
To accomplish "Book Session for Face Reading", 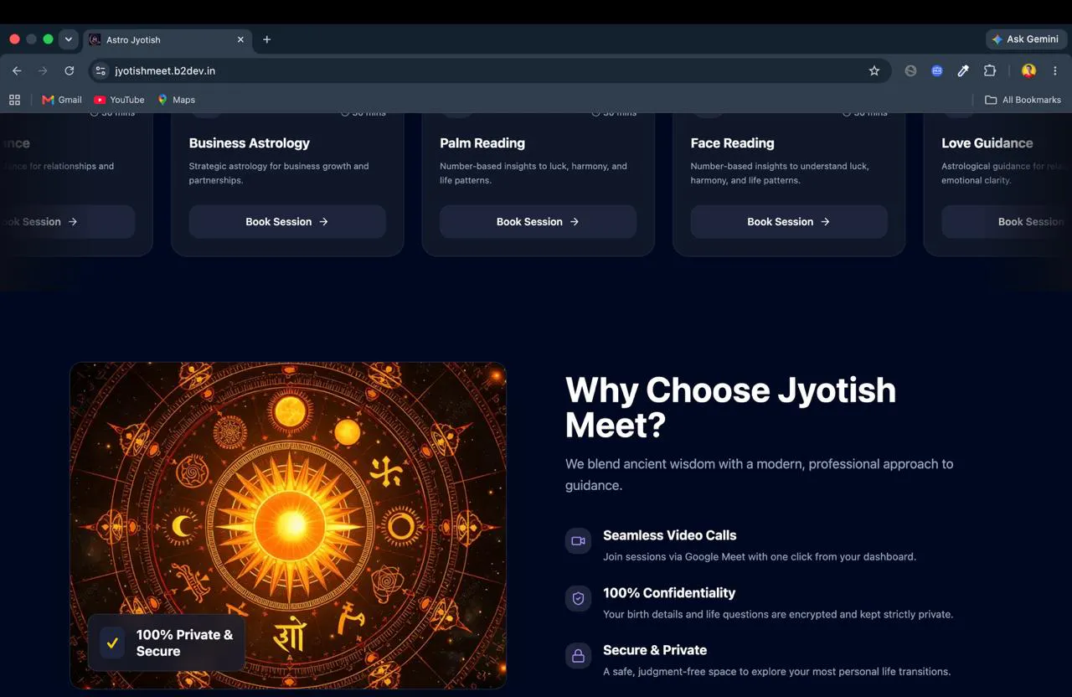I will 789,222.
